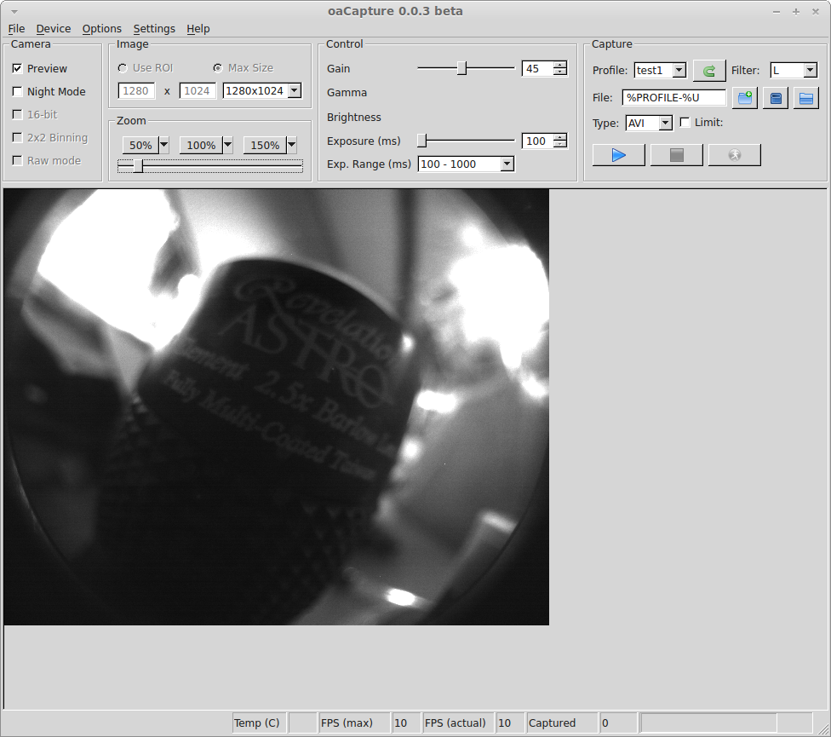Viewport: 831px width, 737px height.
Task: Toggle the 2x2 Binning checkbox
Action: point(17,137)
